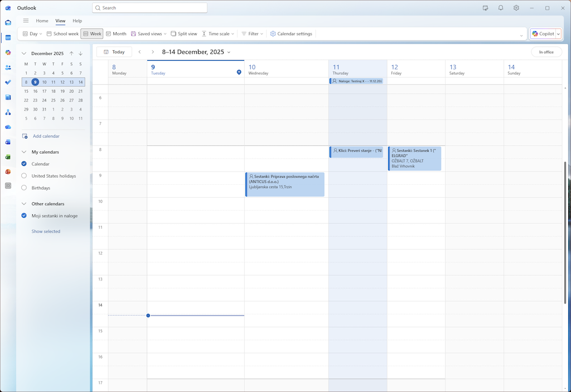The width and height of the screenshot is (571, 392).
Task: Open the People contacts icon in sidebar
Action: pos(8,68)
